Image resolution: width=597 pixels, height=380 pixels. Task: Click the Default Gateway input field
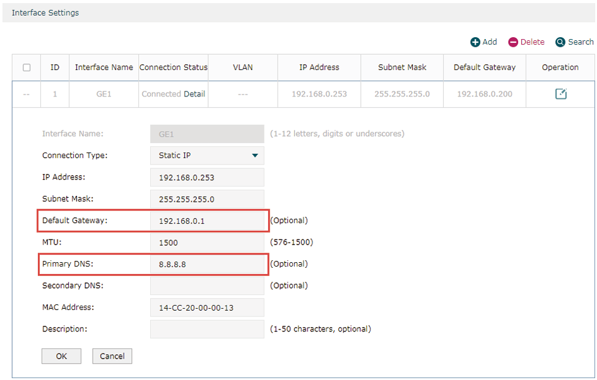(207, 221)
